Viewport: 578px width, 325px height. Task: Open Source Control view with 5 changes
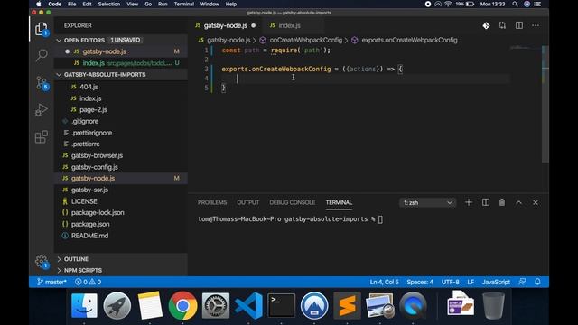(42, 83)
